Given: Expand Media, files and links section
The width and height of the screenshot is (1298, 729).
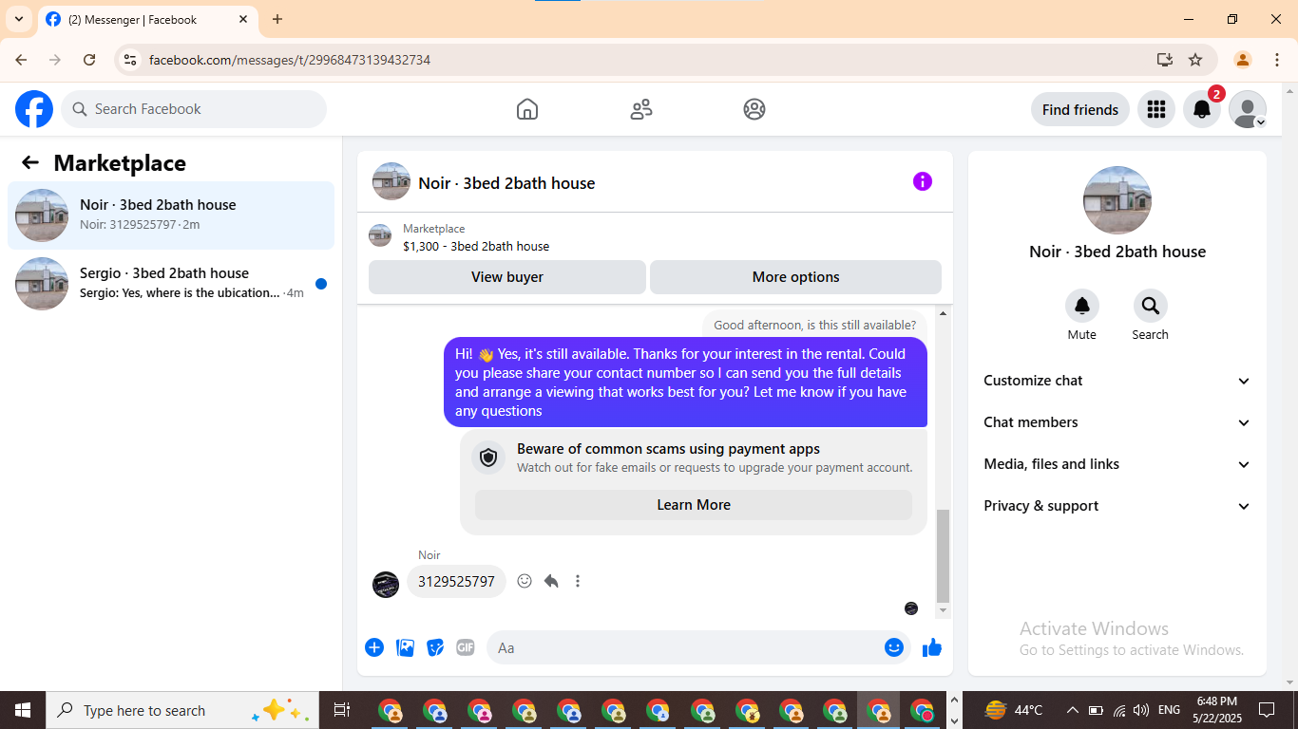Looking at the screenshot, I should click(1117, 464).
